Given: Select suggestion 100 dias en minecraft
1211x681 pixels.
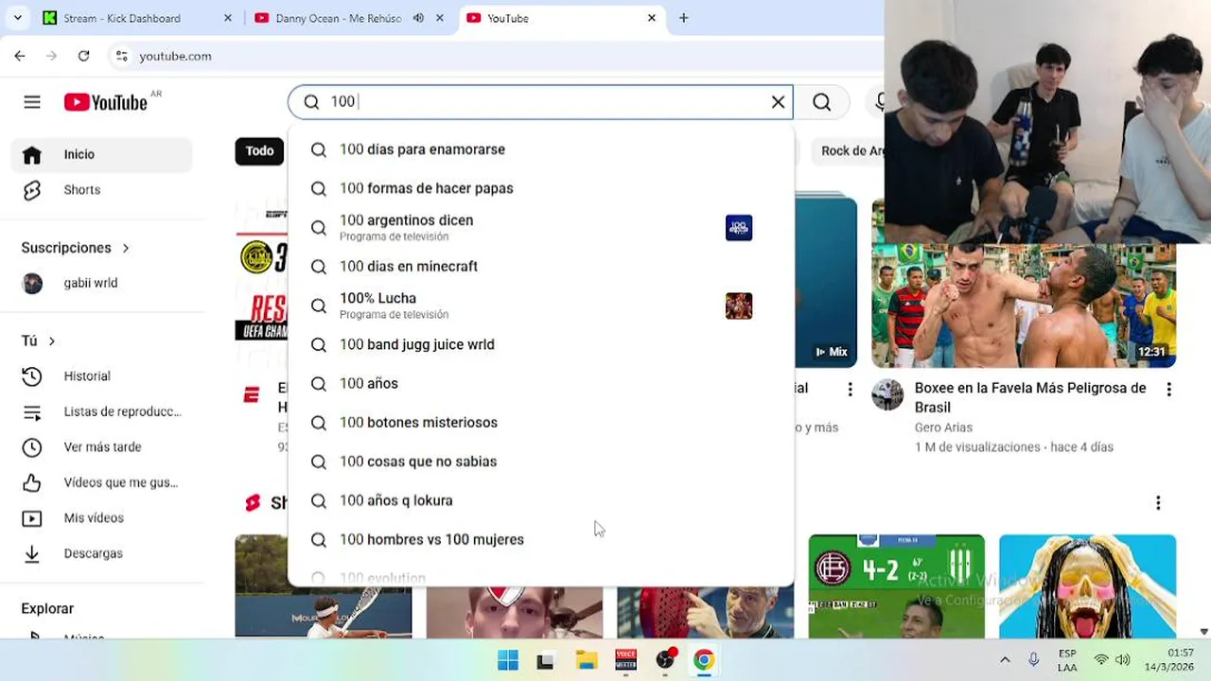Looking at the screenshot, I should [540, 267].
